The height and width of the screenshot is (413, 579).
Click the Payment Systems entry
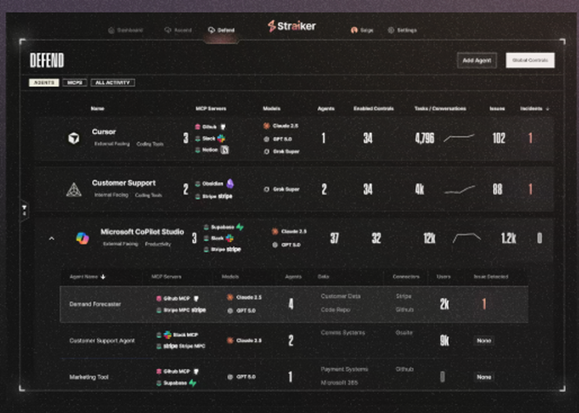point(344,369)
